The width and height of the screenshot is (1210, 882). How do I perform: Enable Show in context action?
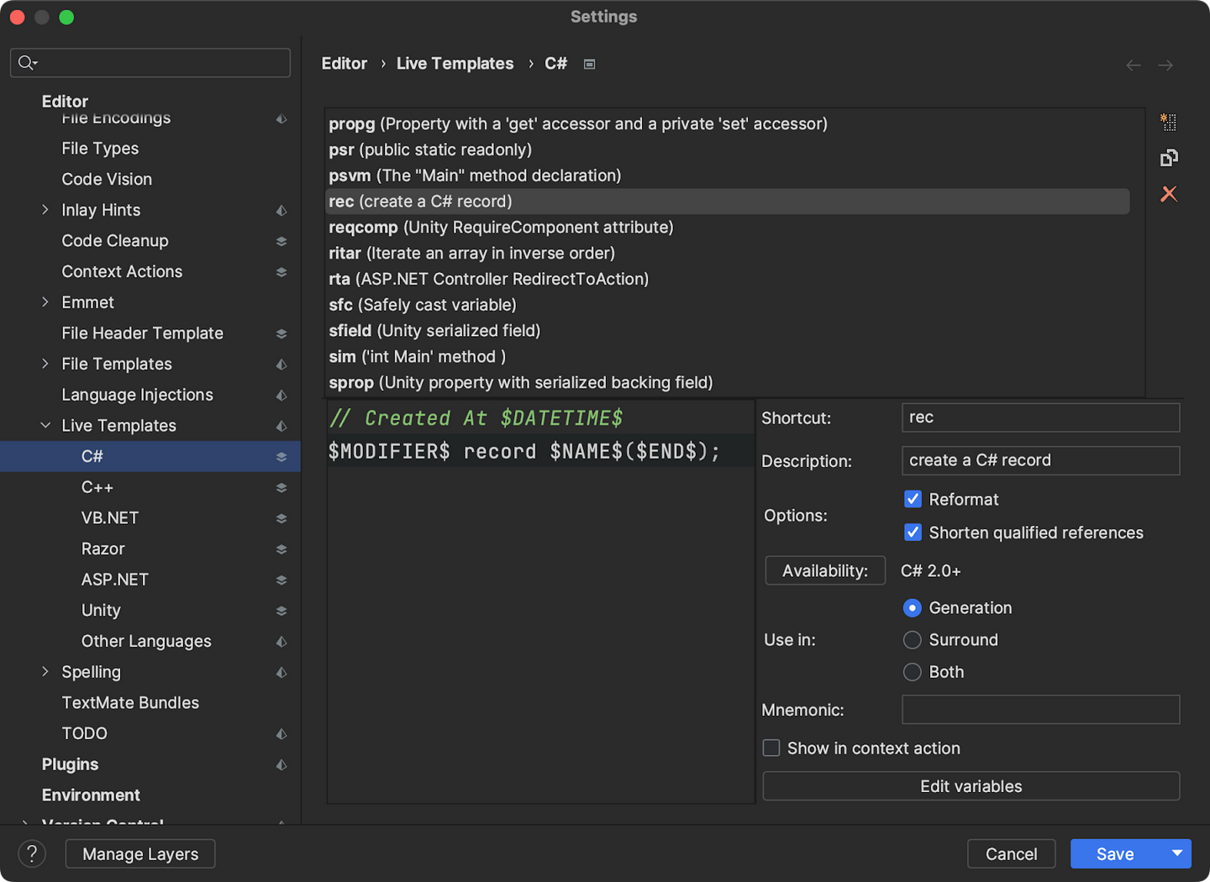(771, 748)
